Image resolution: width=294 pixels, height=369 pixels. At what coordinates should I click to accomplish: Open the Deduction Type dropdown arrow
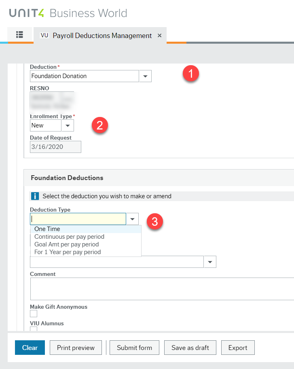point(133,218)
